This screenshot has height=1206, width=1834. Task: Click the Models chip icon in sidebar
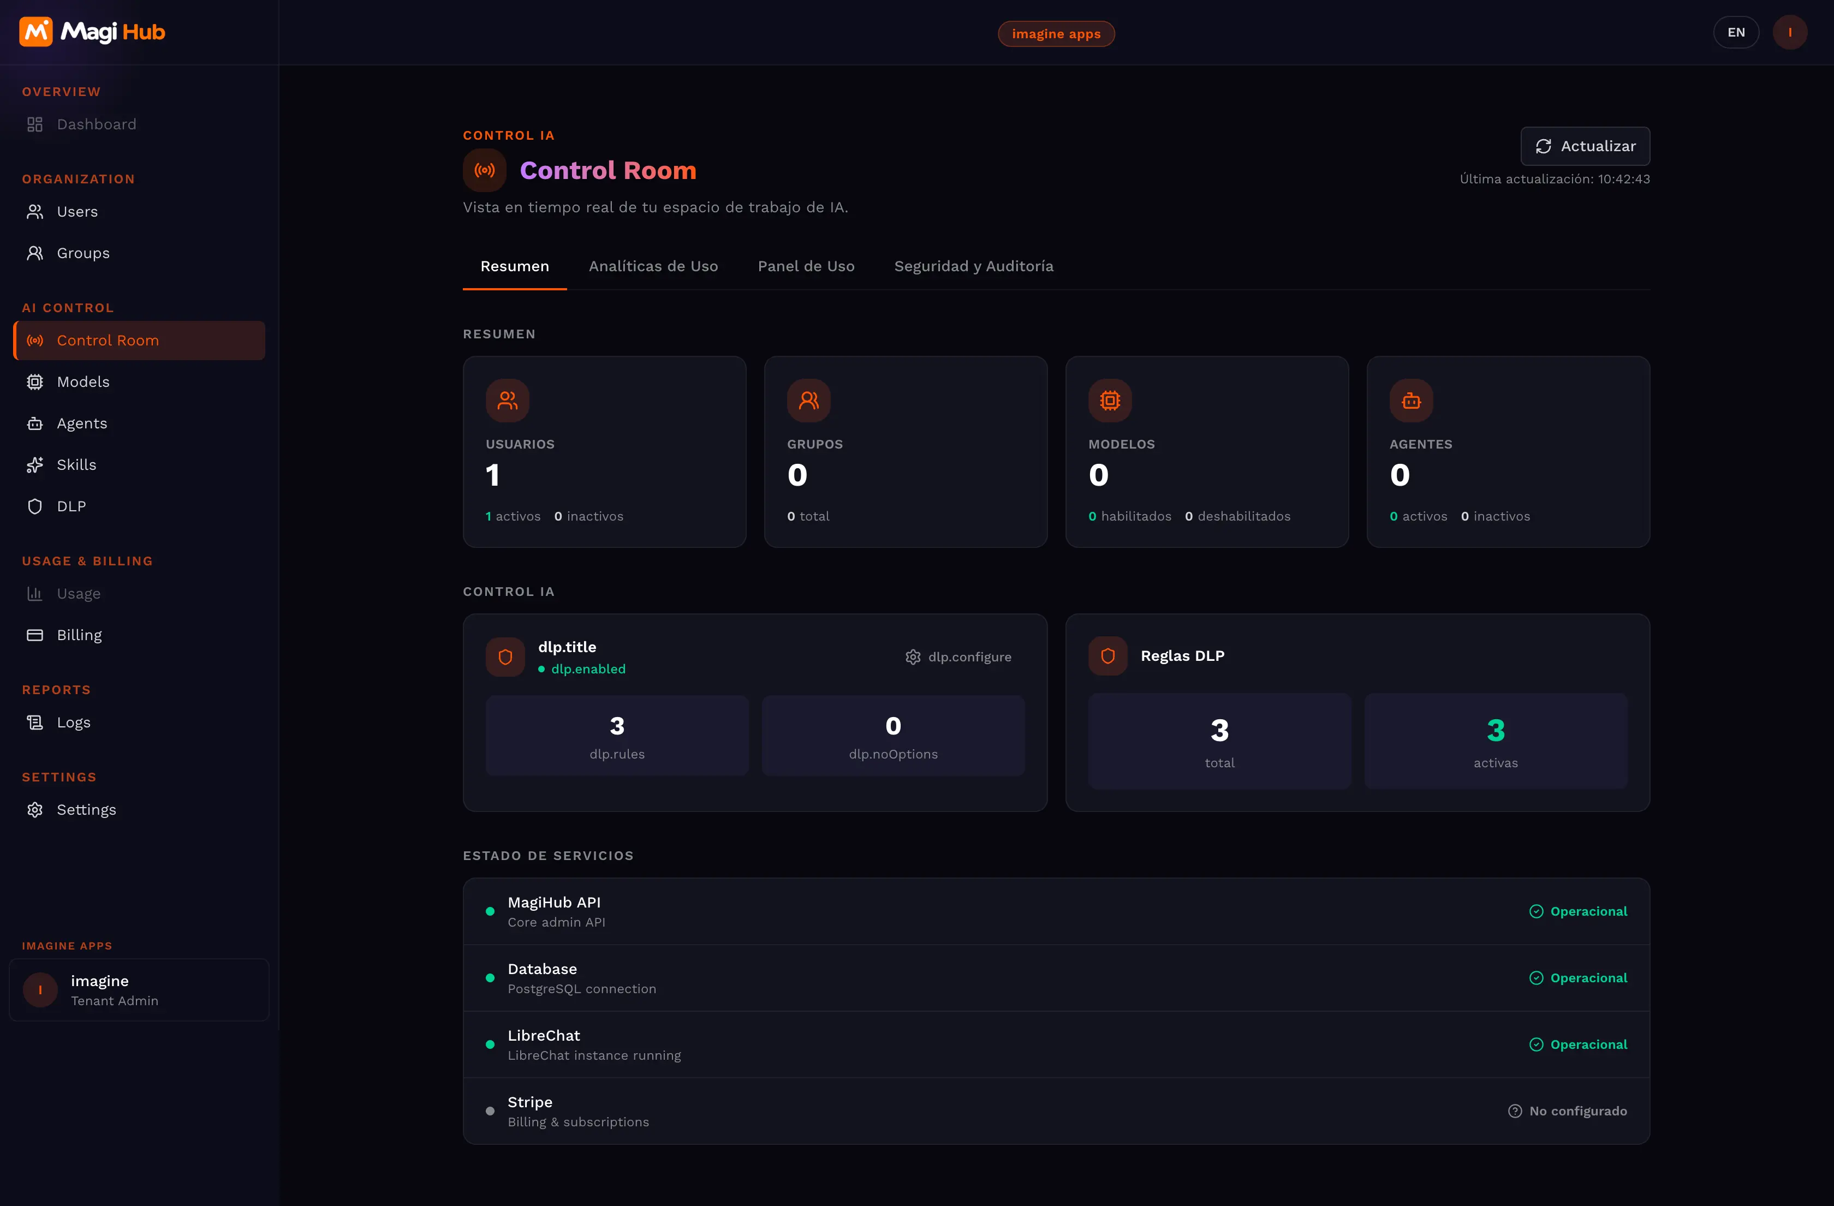[x=35, y=381]
